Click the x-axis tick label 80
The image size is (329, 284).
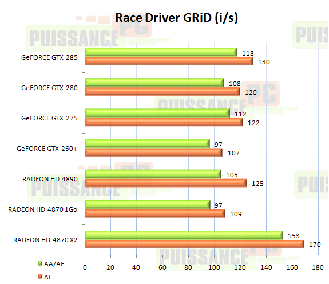coord(188,267)
